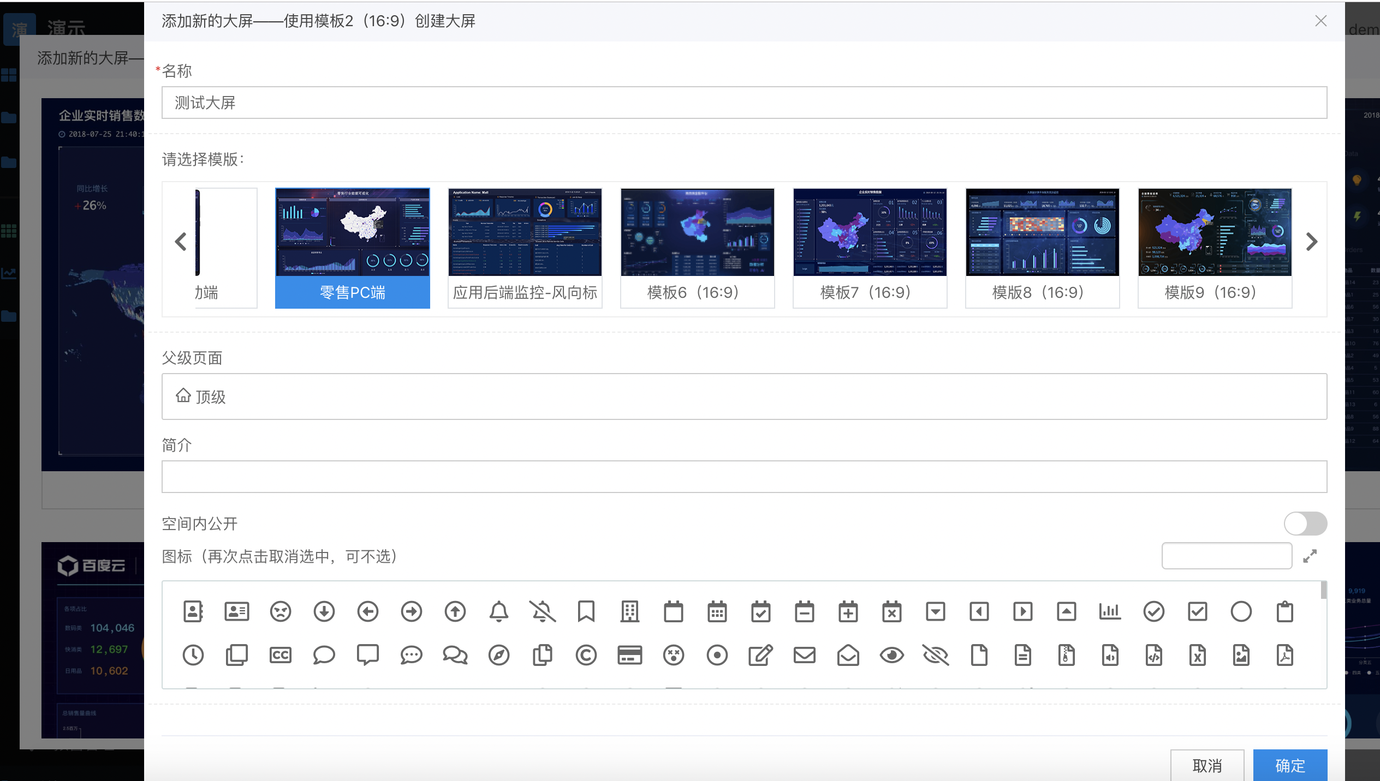Image resolution: width=1380 pixels, height=781 pixels.
Task: Select the calendar plus icon
Action: click(848, 611)
